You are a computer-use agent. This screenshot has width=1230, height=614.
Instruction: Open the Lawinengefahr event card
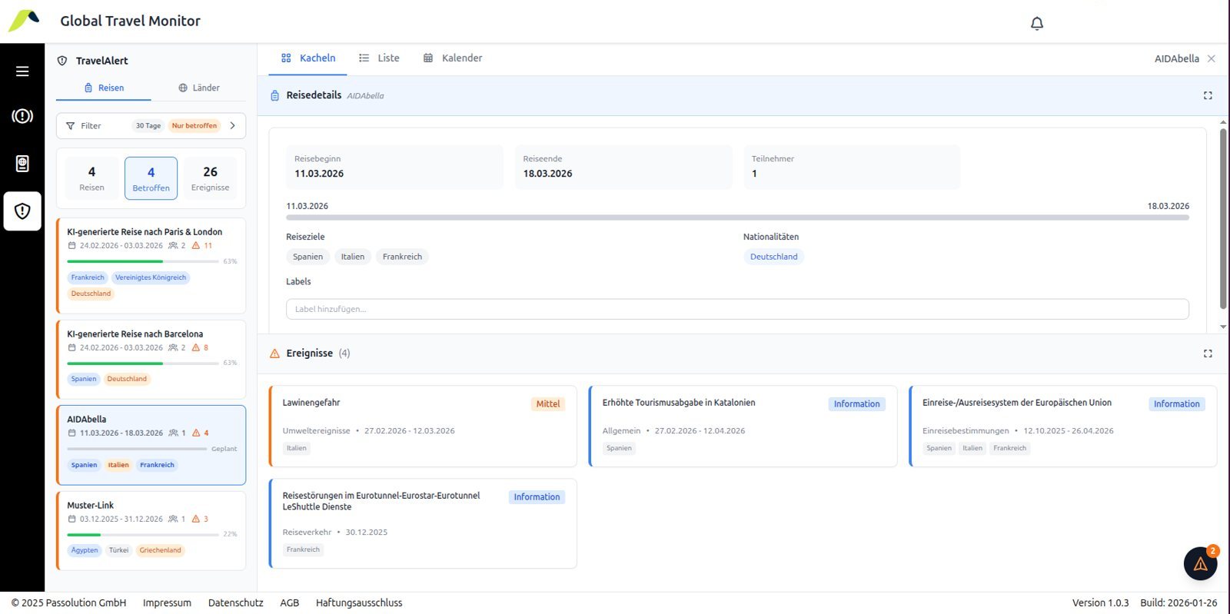423,426
